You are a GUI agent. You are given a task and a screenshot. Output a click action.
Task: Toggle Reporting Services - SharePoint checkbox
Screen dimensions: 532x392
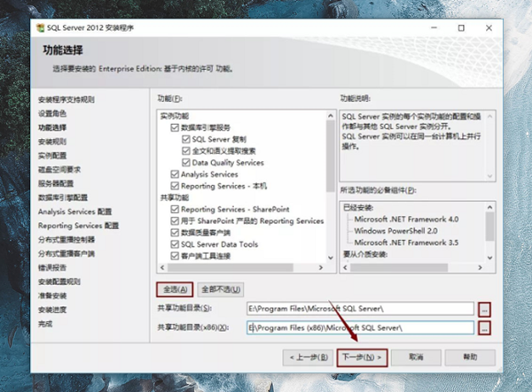[x=175, y=209]
